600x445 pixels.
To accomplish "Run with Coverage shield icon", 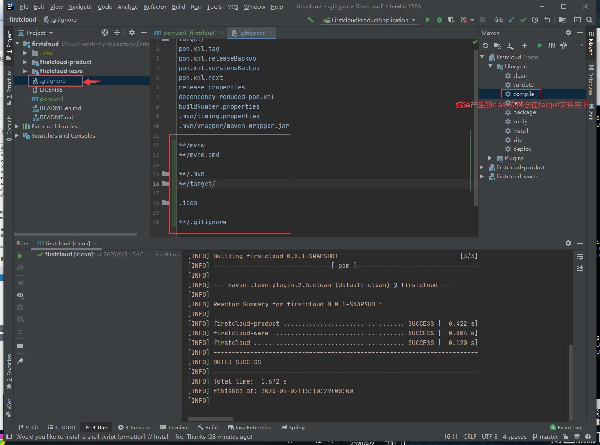I will coord(451,20).
